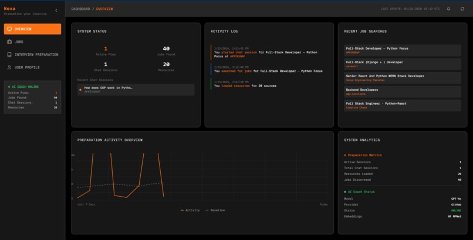Click the 'Resources Loaded' analytics row
The image size is (473, 240).
click(403, 174)
